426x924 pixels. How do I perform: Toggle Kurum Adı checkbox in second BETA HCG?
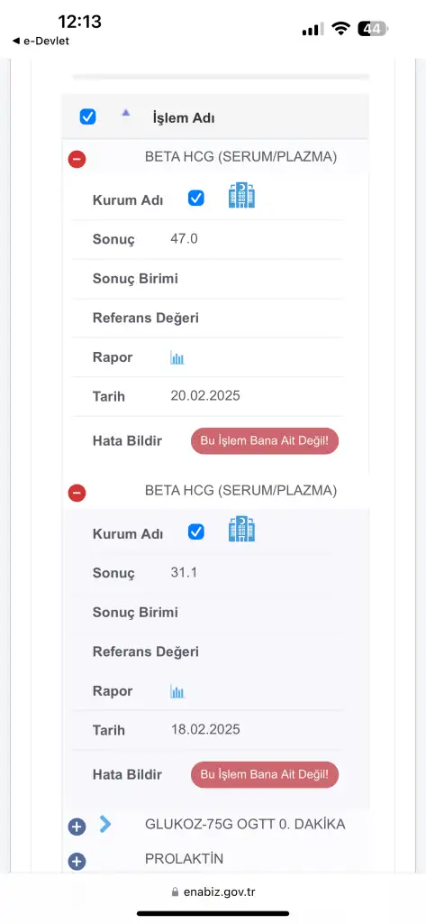tap(196, 532)
